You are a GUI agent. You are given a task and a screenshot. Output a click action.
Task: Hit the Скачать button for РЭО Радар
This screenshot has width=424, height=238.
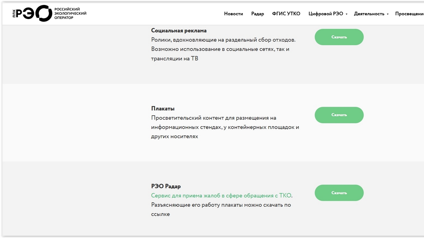pyautogui.click(x=339, y=193)
